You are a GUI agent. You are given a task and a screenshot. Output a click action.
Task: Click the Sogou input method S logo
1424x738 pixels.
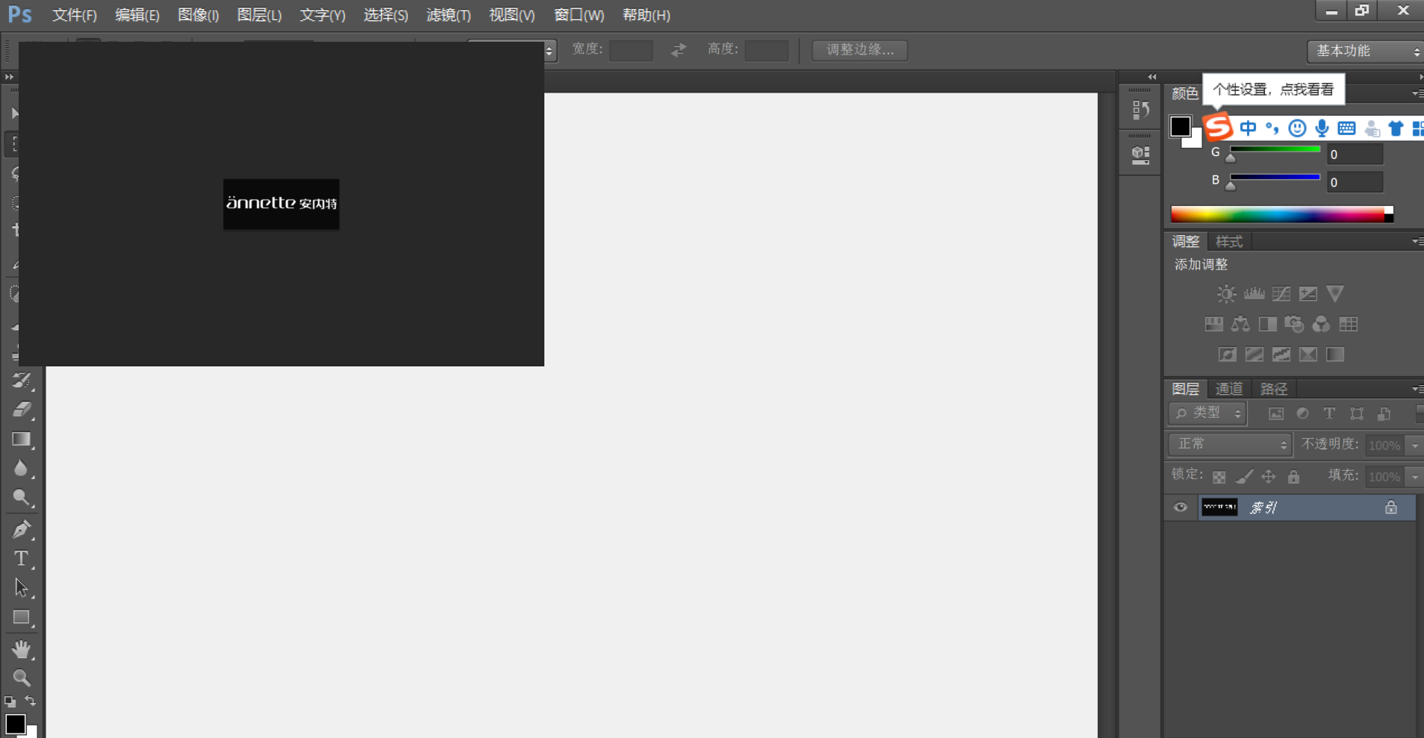click(x=1218, y=127)
